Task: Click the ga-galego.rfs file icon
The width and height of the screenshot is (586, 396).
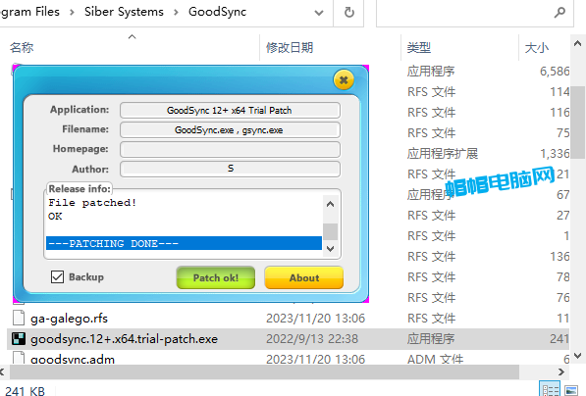Action: pos(19,318)
